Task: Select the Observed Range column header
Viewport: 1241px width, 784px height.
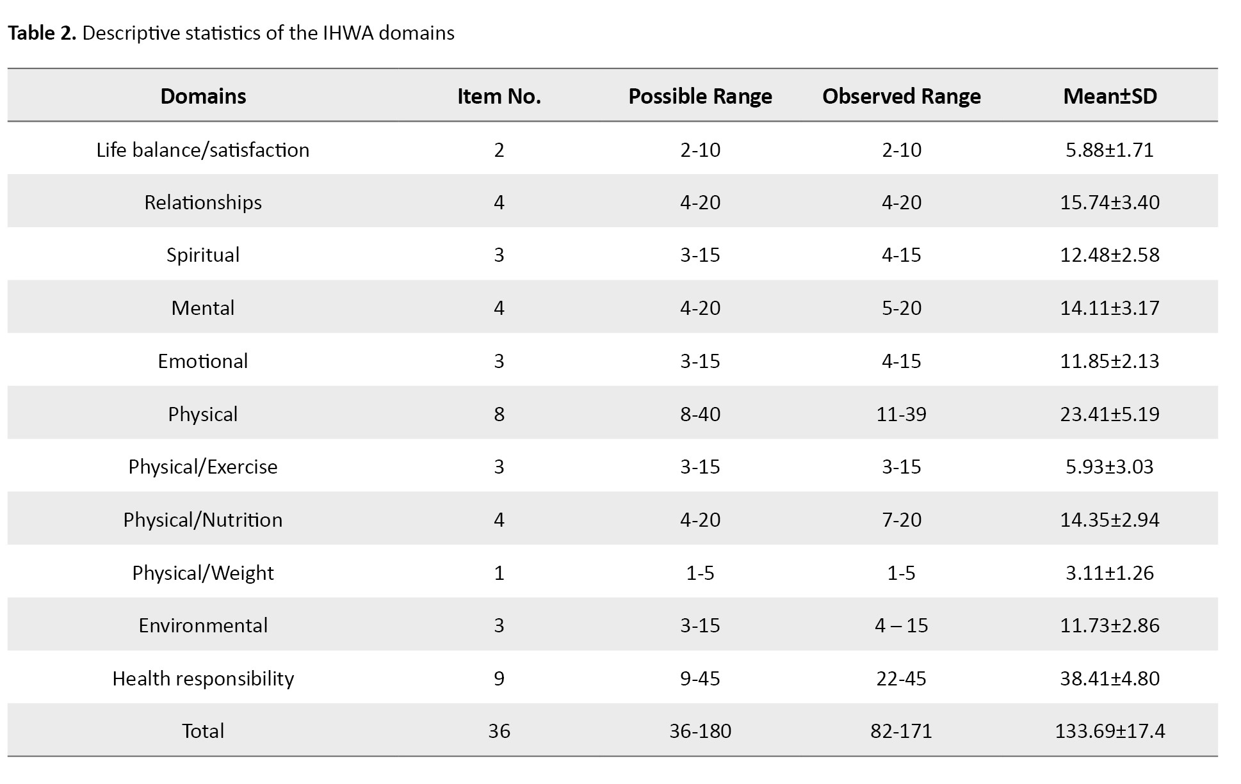Action: tap(901, 96)
